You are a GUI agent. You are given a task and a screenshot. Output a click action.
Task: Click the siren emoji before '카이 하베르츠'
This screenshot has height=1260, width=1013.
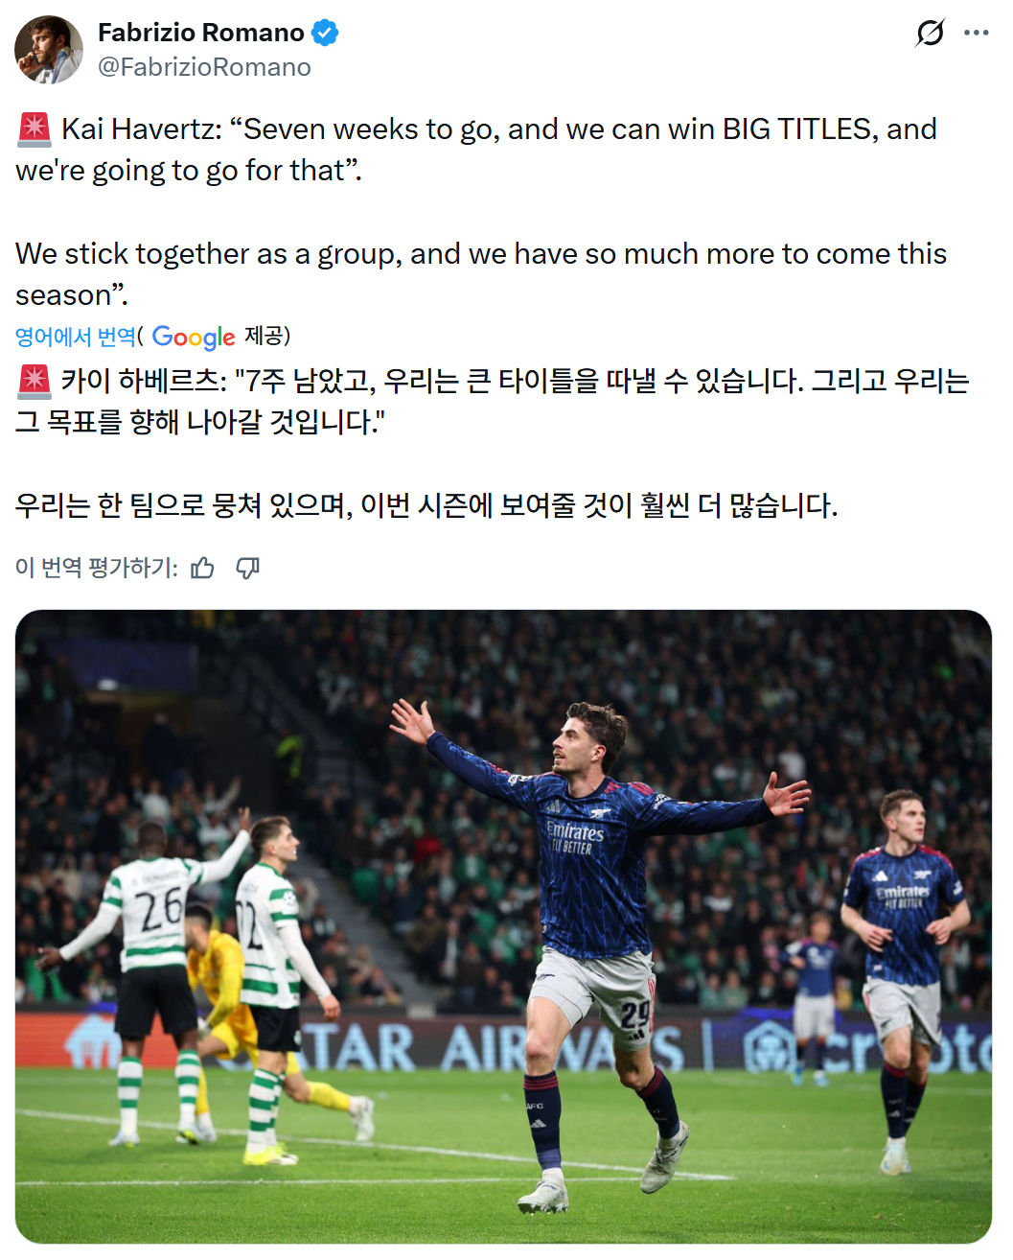pyautogui.click(x=35, y=382)
